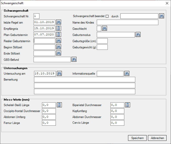Open calculator next to Empfängnis date
Screen dimensions: 171x144
pos(58,29)
